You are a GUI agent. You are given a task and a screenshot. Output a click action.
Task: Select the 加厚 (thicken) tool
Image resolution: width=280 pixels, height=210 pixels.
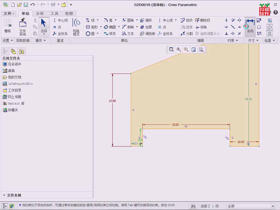pyautogui.click(x=146, y=27)
